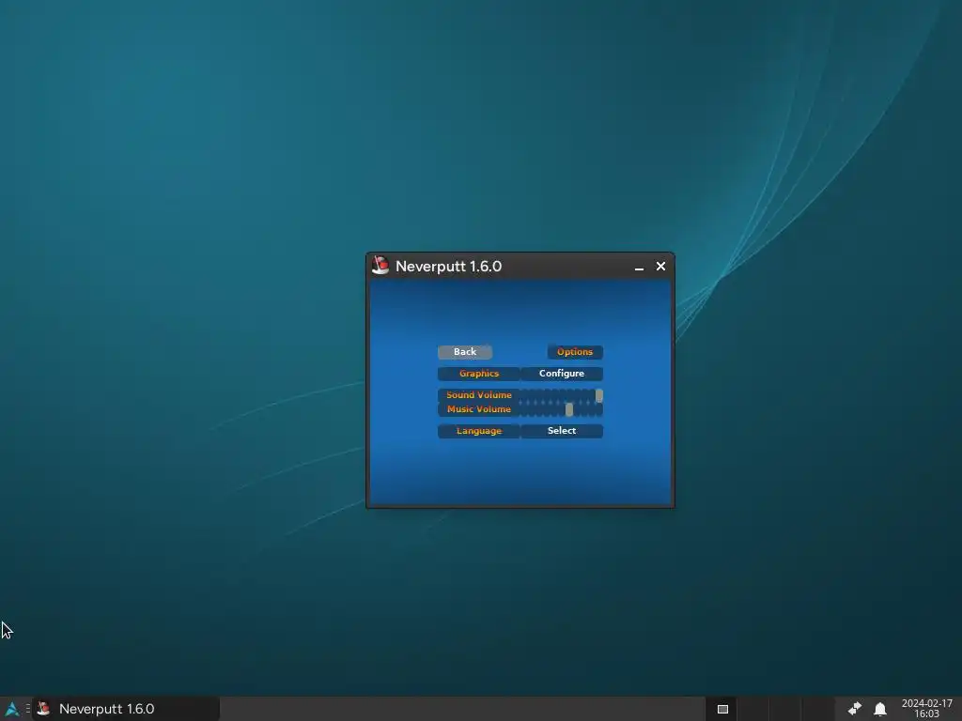Open the application launcher menu in taskbar

pos(11,709)
